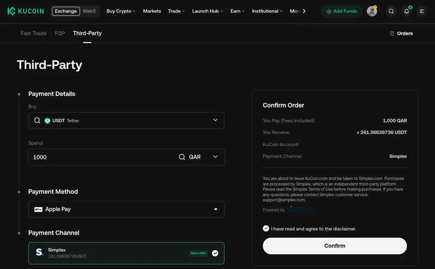Image resolution: width=435 pixels, height=269 pixels.
Task: Click the Third-Party page title
Action: tap(49, 65)
